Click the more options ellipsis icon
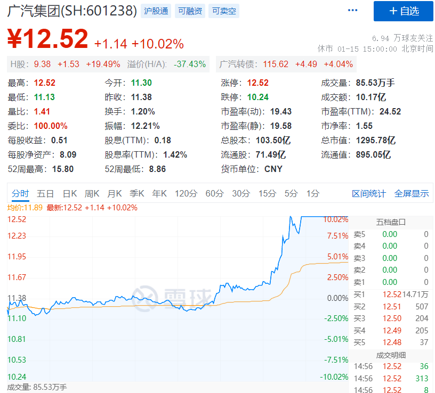The image size is (435, 393). point(352,10)
